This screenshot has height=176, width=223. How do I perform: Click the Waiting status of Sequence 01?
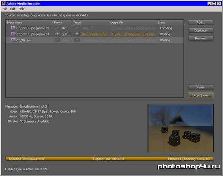[x=165, y=34]
